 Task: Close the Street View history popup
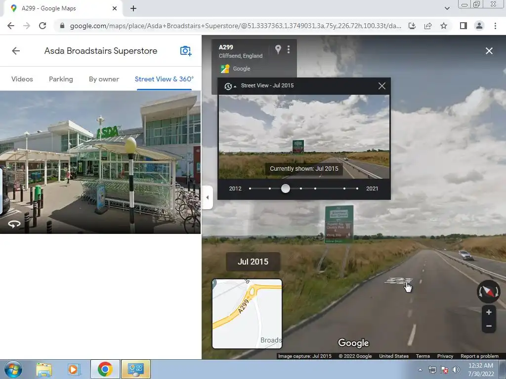382,86
